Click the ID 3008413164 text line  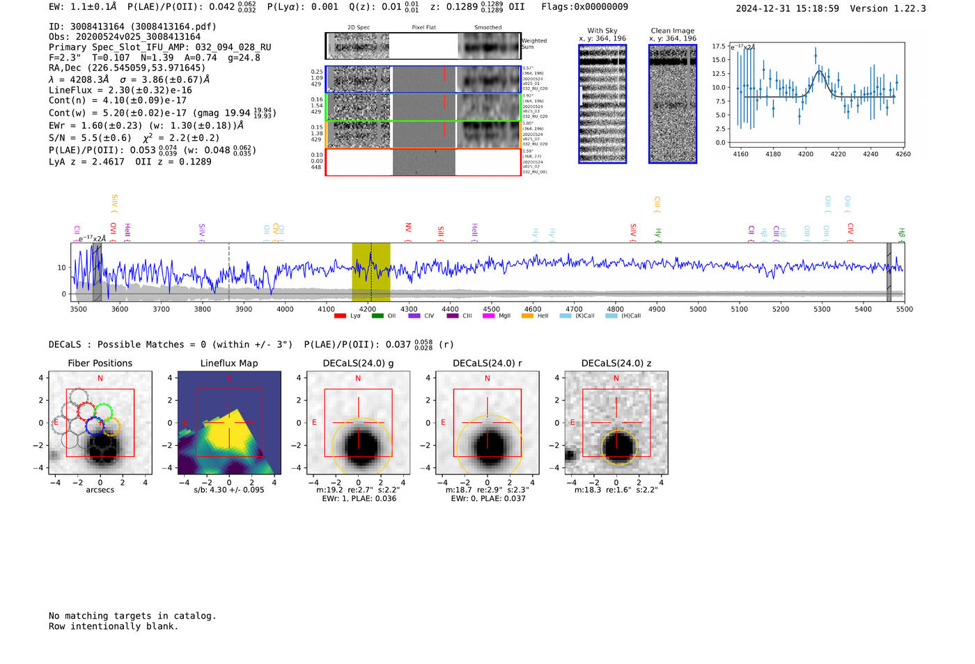coord(132,26)
